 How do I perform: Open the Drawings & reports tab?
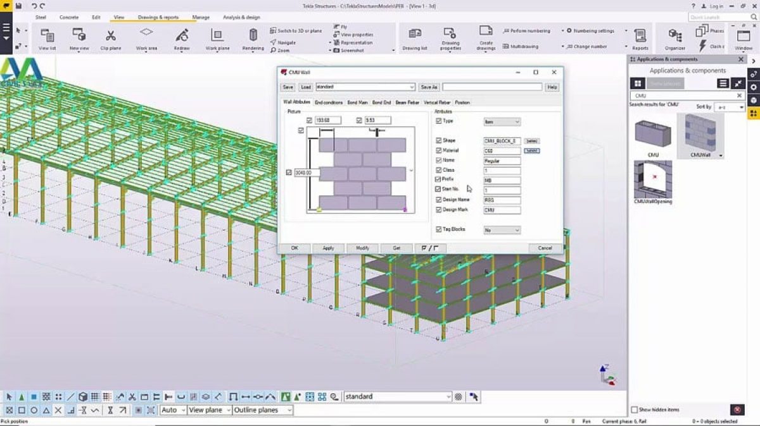click(158, 17)
